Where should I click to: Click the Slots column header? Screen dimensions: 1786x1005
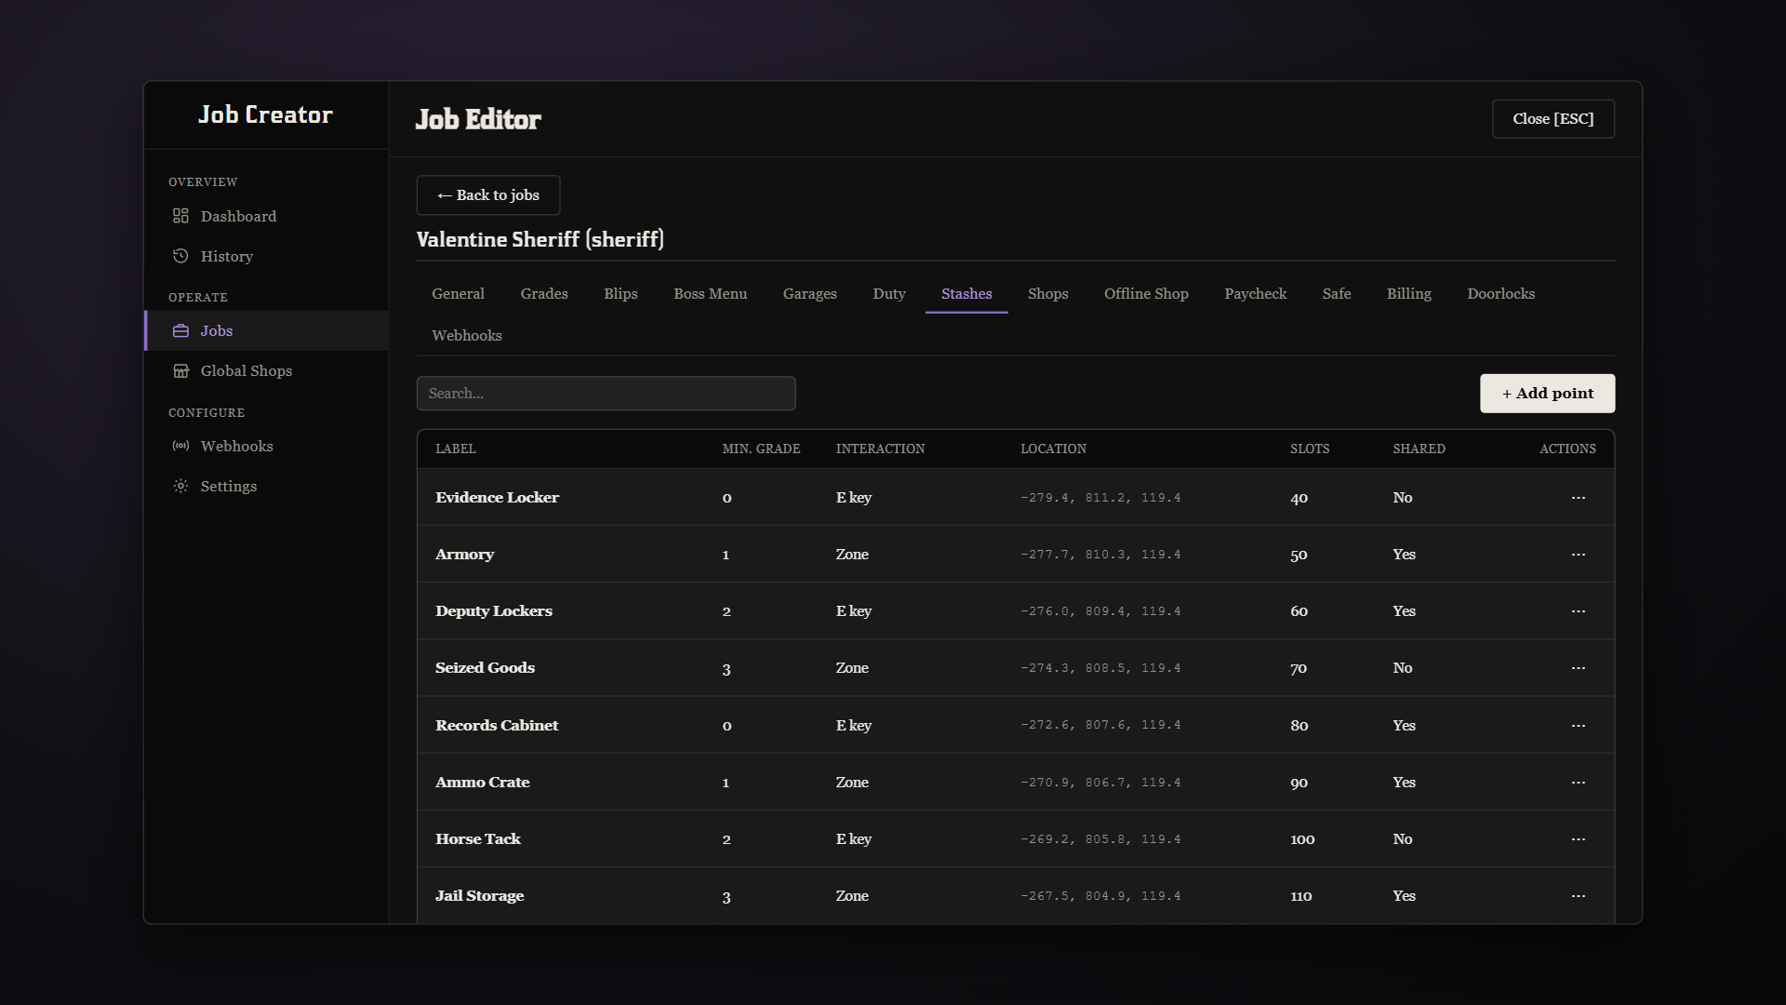(1310, 449)
